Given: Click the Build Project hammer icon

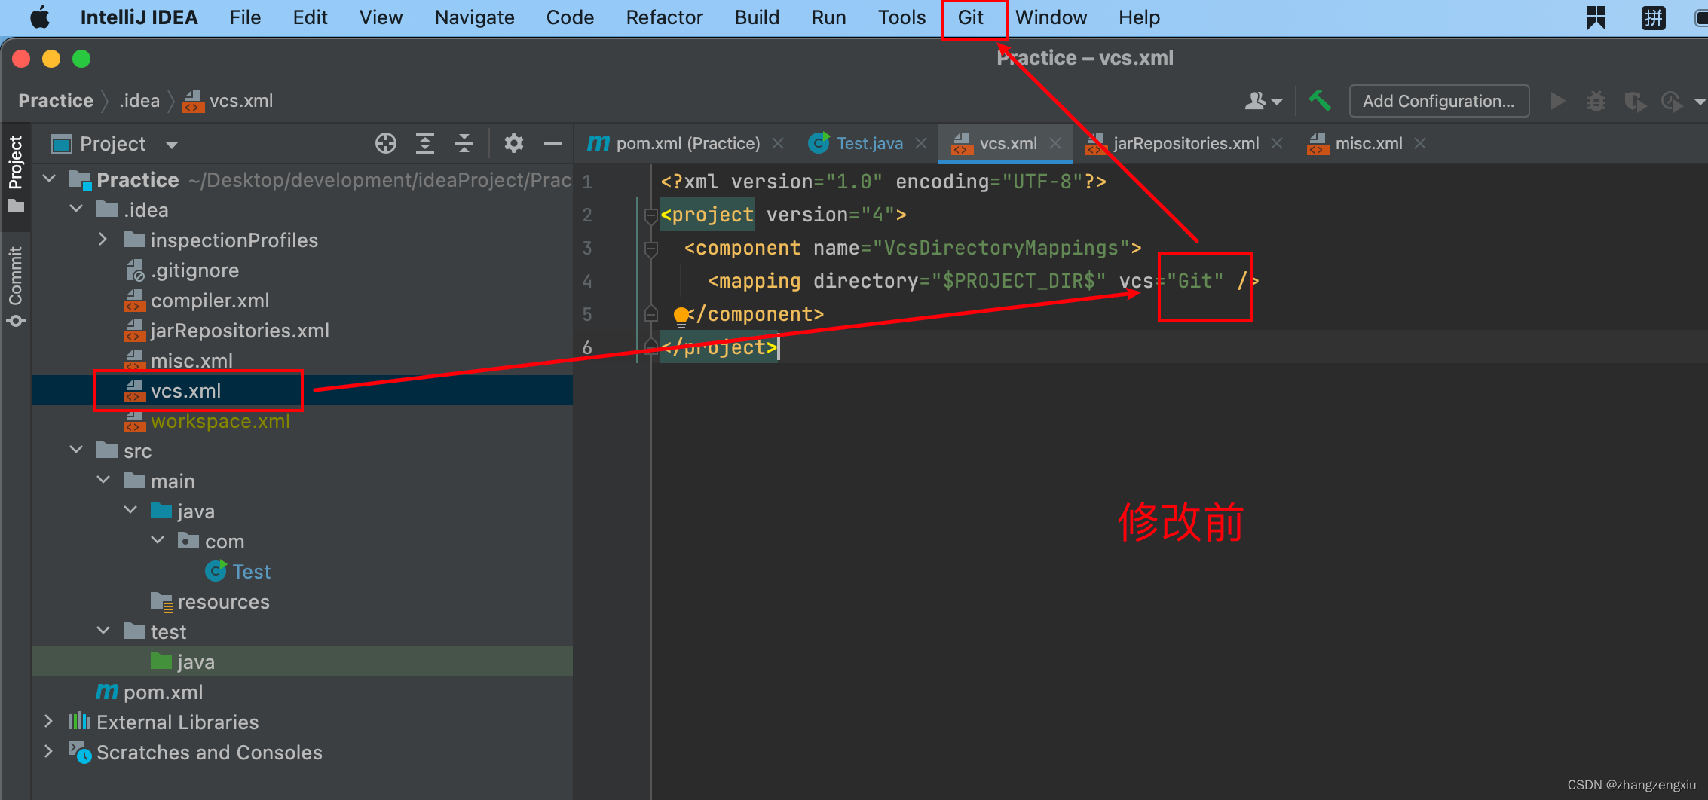Looking at the screenshot, I should coord(1320,101).
